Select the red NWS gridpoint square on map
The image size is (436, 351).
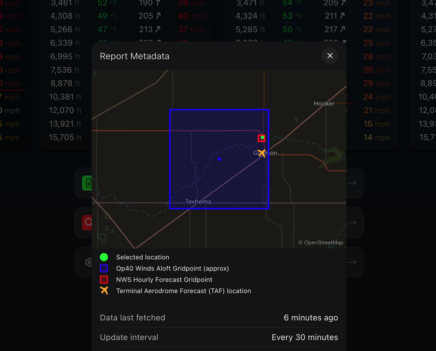(x=262, y=138)
